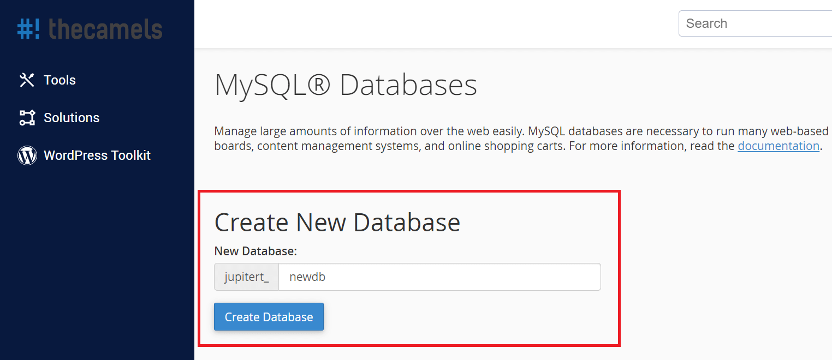Open Tools in the sidebar

coord(60,80)
